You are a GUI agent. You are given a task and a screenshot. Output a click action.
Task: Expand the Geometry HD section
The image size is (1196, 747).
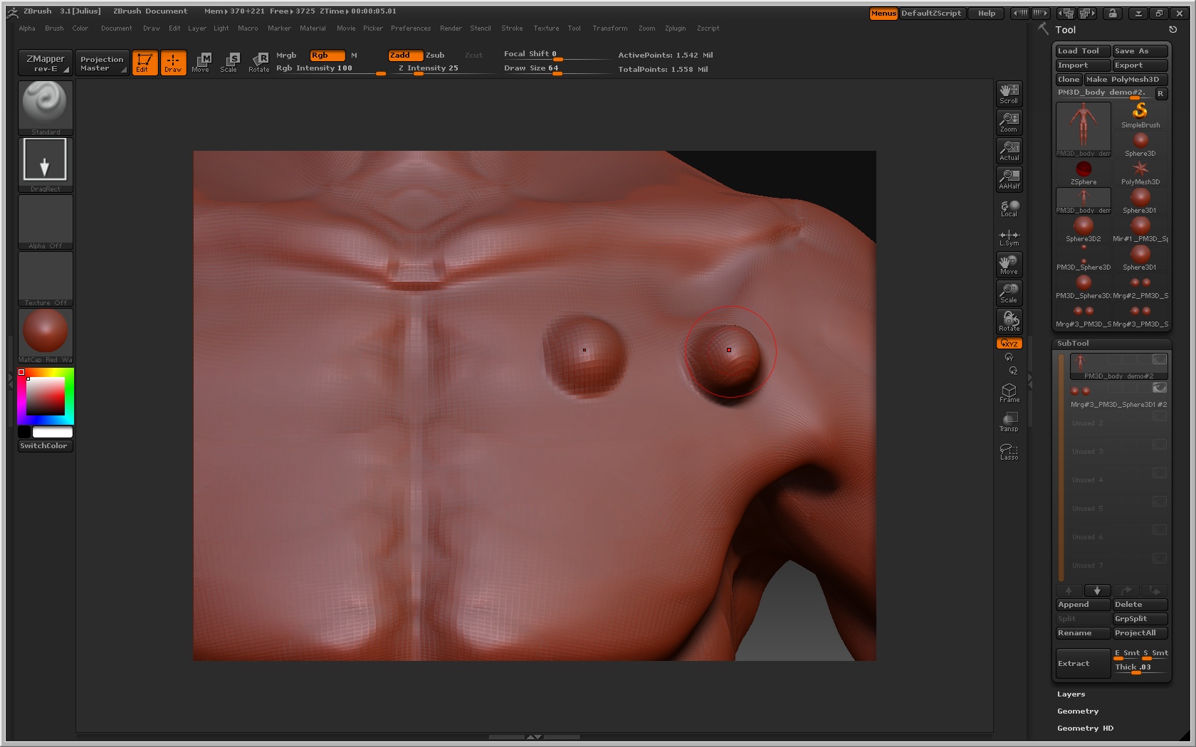pyautogui.click(x=1084, y=729)
